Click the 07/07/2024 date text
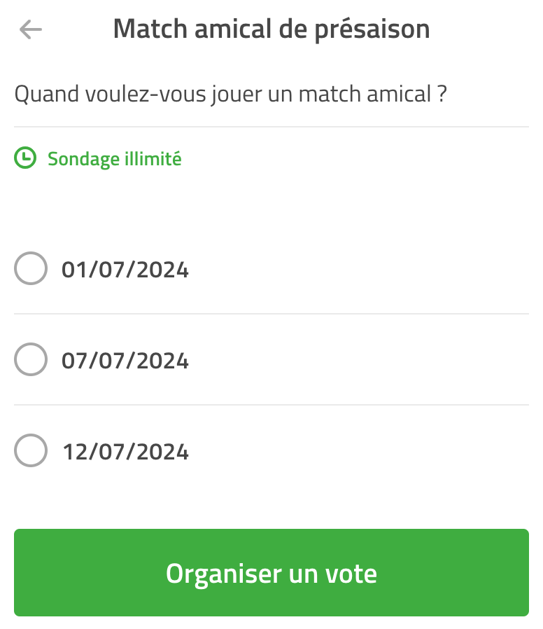The height and width of the screenshot is (629, 543). [125, 361]
